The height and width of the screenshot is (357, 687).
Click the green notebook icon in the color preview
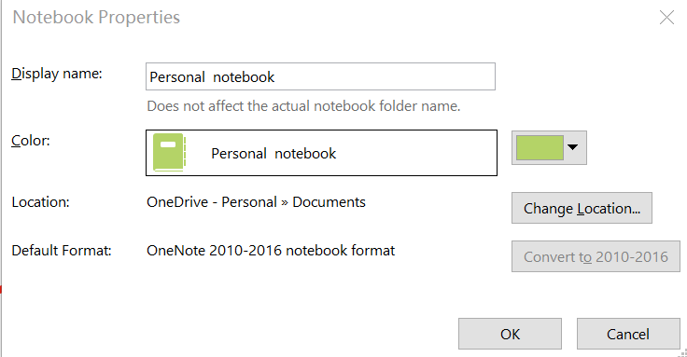pyautogui.click(x=169, y=152)
